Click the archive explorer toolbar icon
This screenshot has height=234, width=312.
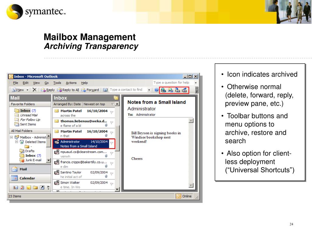click(171, 90)
